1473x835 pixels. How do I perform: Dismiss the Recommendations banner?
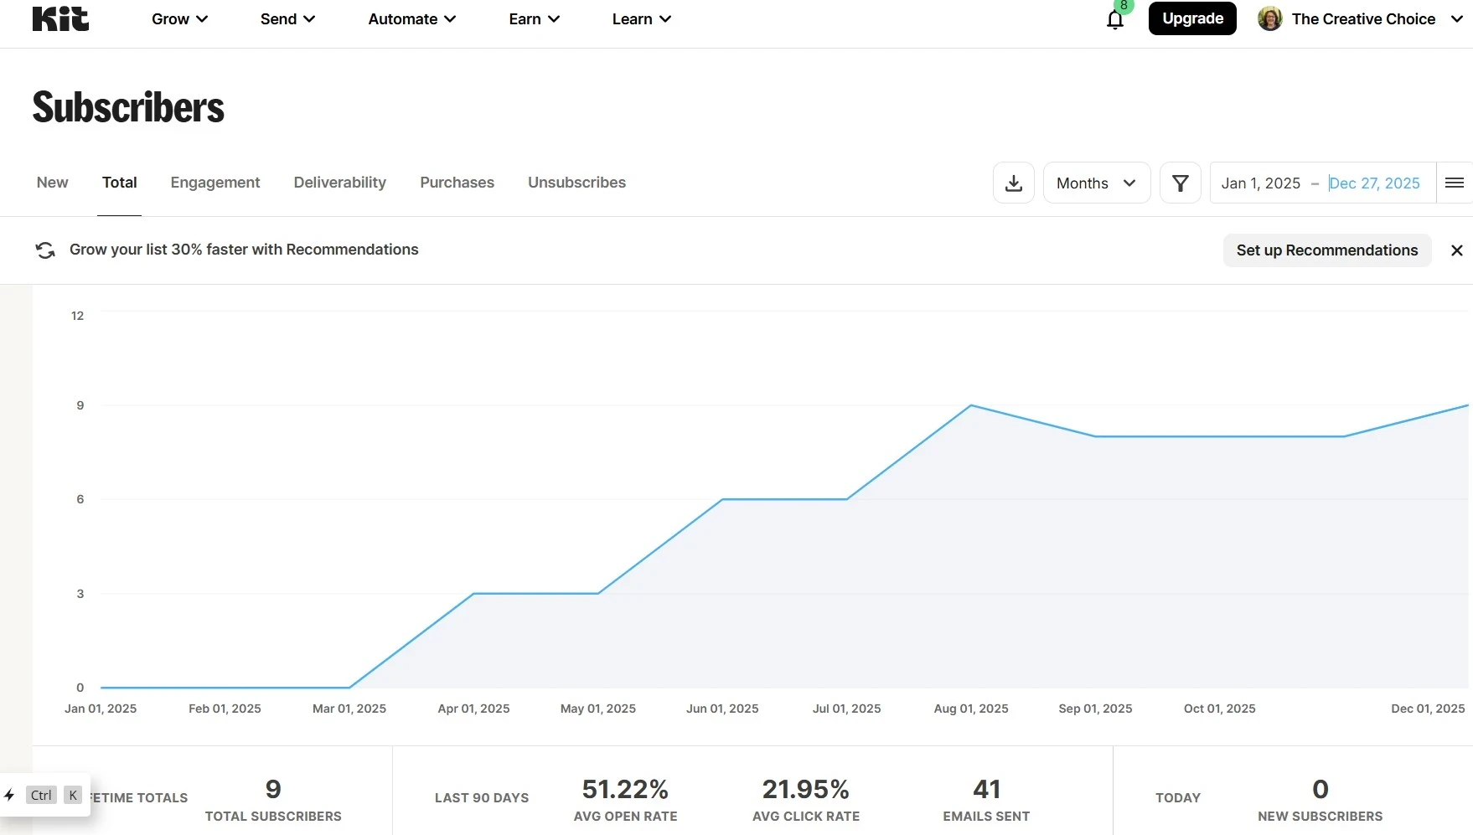tap(1456, 250)
